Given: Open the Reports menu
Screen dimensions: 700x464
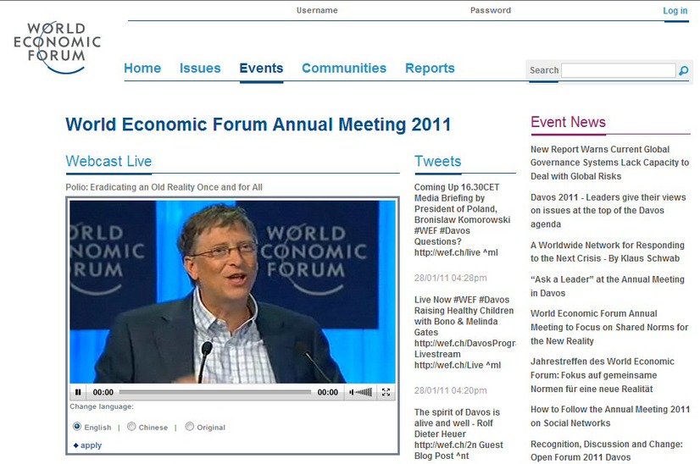Looking at the screenshot, I should point(430,69).
